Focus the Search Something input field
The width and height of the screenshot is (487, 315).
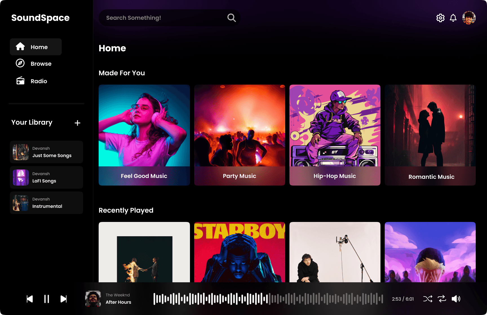pyautogui.click(x=170, y=18)
